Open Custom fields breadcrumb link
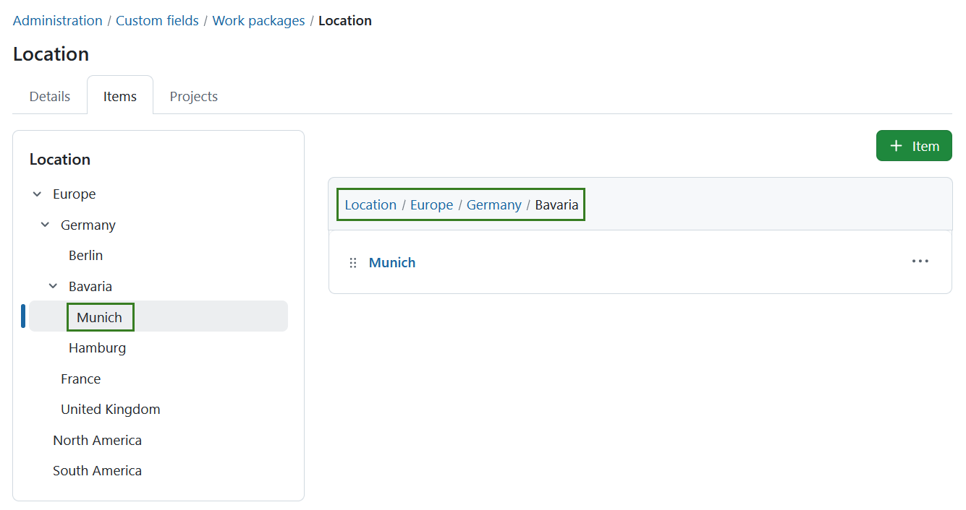Image resolution: width=966 pixels, height=510 pixels. 157,21
